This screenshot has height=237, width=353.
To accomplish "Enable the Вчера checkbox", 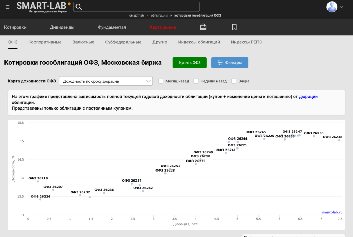I will click(x=234, y=81).
